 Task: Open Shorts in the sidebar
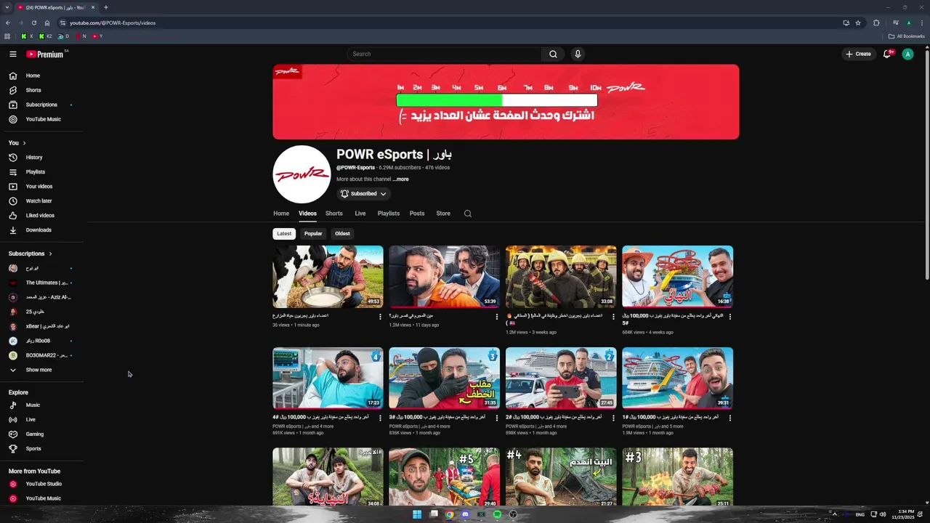(x=41, y=90)
